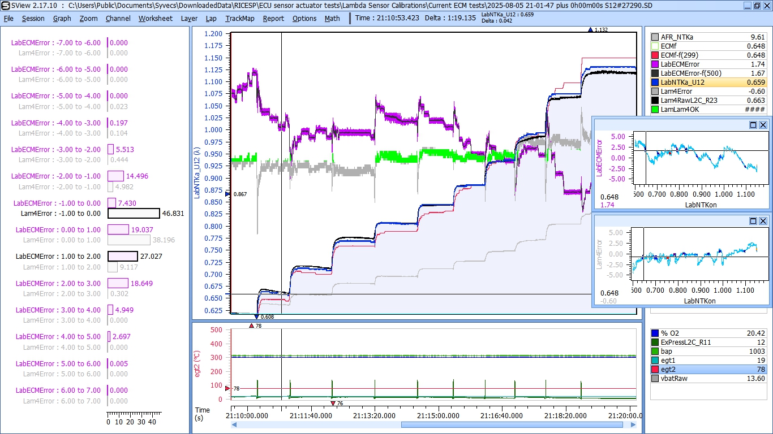Screen dimensions: 773x434
Task: Click the time scrollbar's right arrow
Action: point(633,424)
